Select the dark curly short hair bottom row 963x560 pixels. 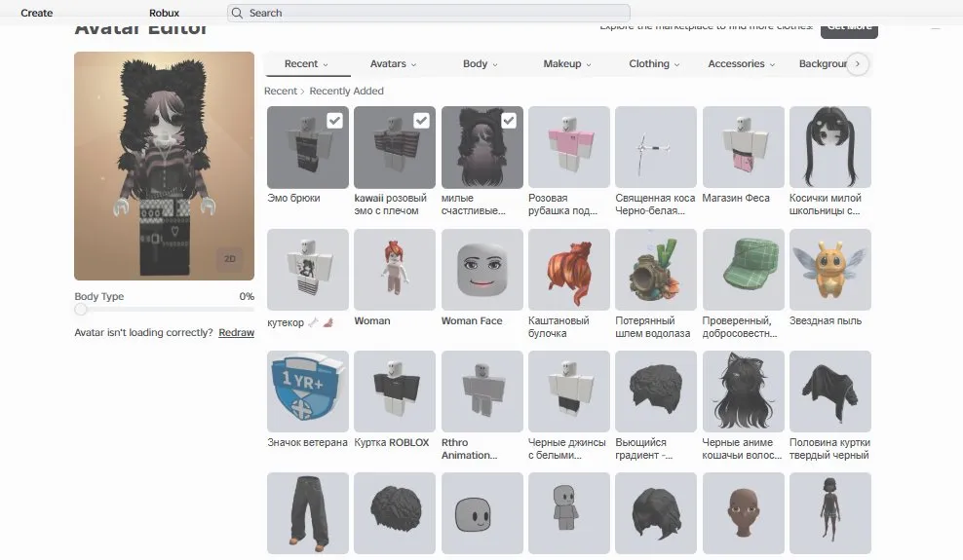395,513
